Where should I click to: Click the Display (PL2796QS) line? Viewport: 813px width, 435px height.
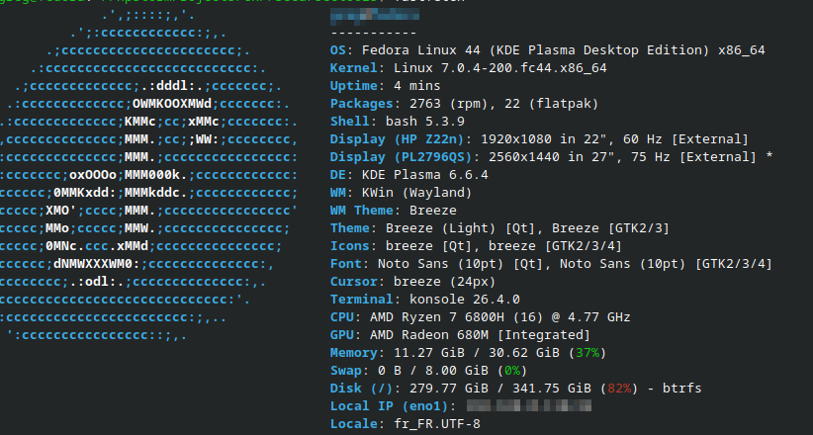coord(552,156)
